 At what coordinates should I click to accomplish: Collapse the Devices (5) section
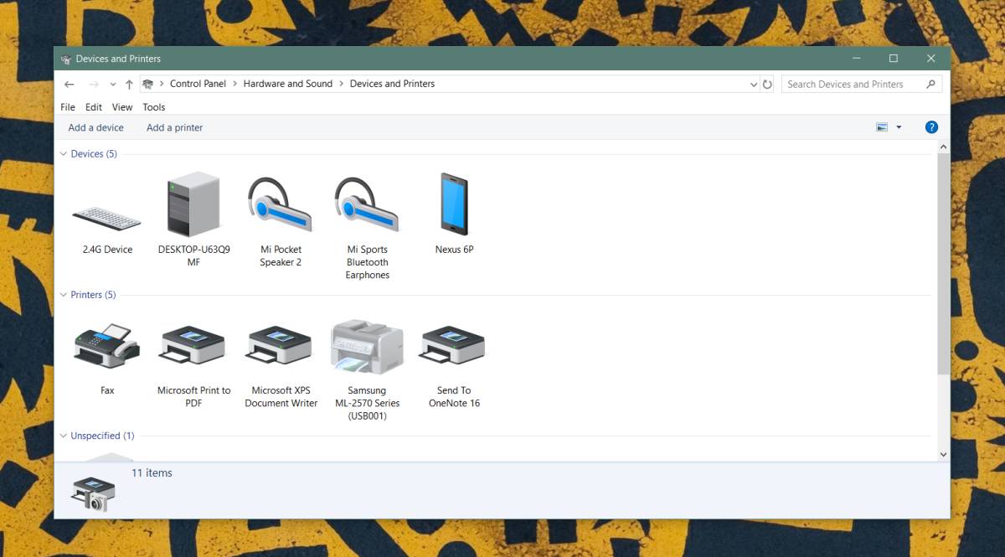(x=64, y=153)
